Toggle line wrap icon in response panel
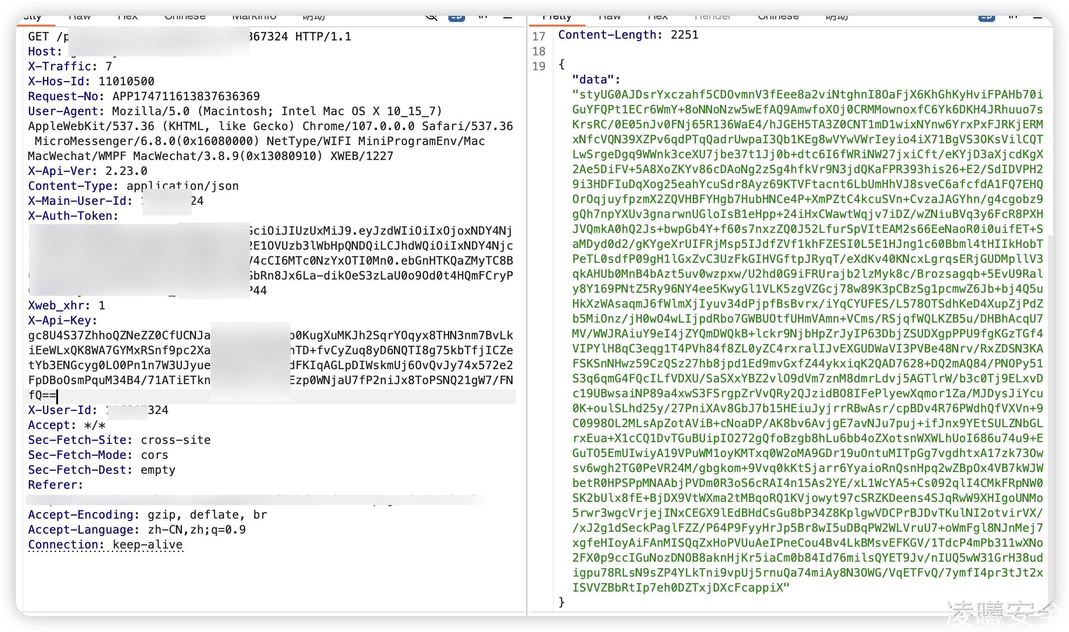The height and width of the screenshot is (632, 1069). click(x=987, y=18)
